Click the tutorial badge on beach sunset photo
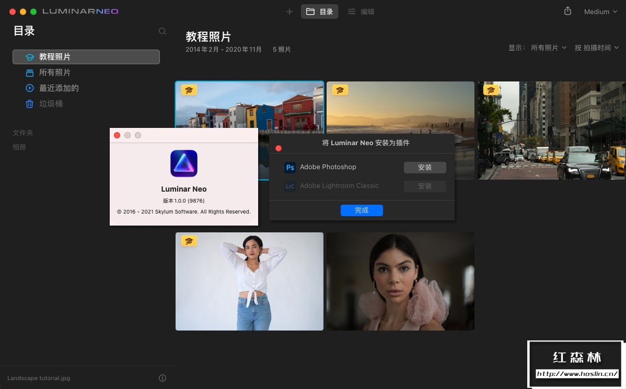This screenshot has height=389, width=626. 340,90
